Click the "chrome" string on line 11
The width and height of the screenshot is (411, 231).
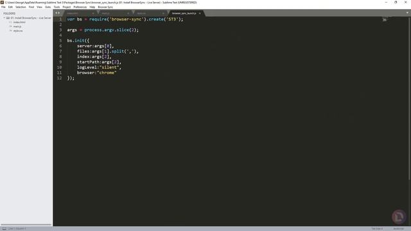click(x=107, y=73)
